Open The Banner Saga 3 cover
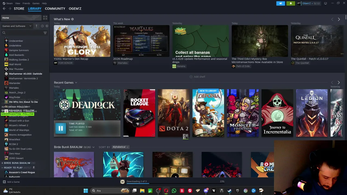 (74, 165)
